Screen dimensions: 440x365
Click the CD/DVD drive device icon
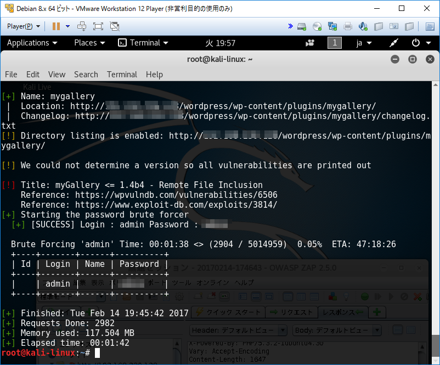pos(317,26)
